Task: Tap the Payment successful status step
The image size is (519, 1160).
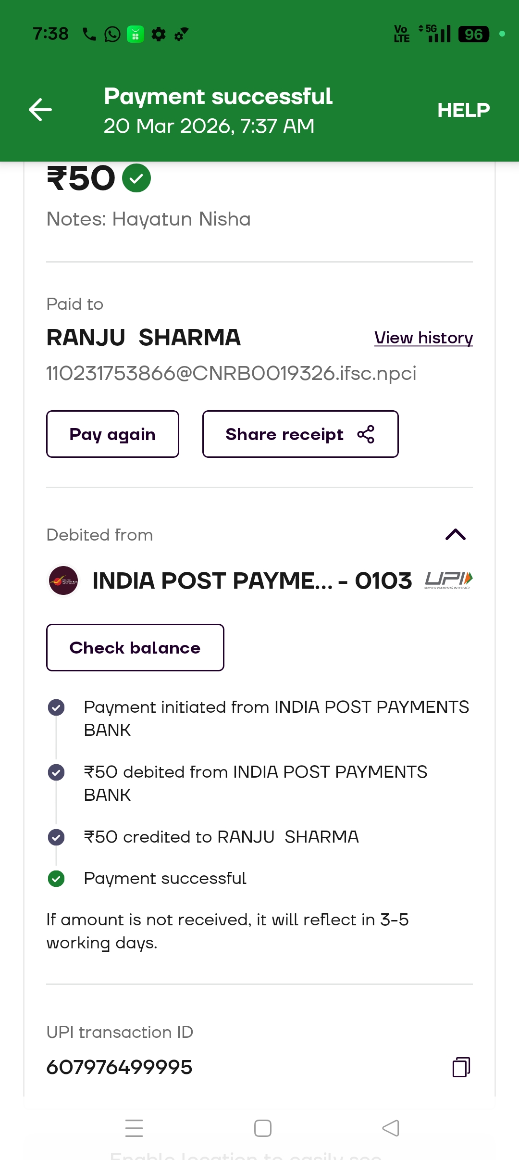Action: point(165,878)
